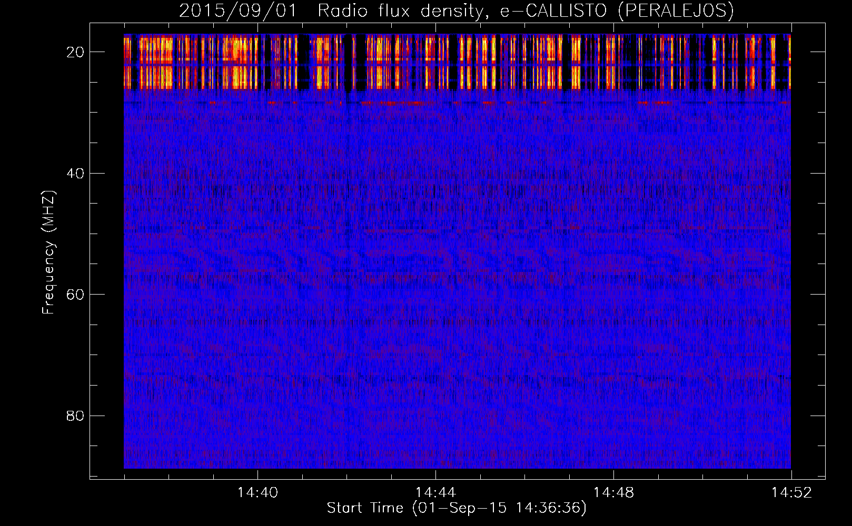Click the 60 MHz frequency tick label
Screen dimensions: 852x526
click(75, 294)
